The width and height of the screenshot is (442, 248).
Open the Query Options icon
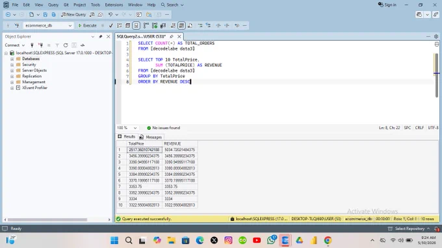(127, 25)
